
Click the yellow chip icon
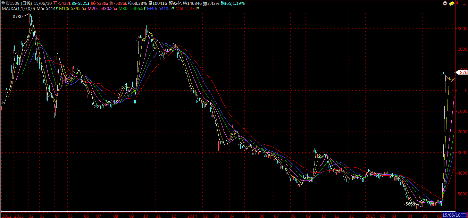[451, 3]
